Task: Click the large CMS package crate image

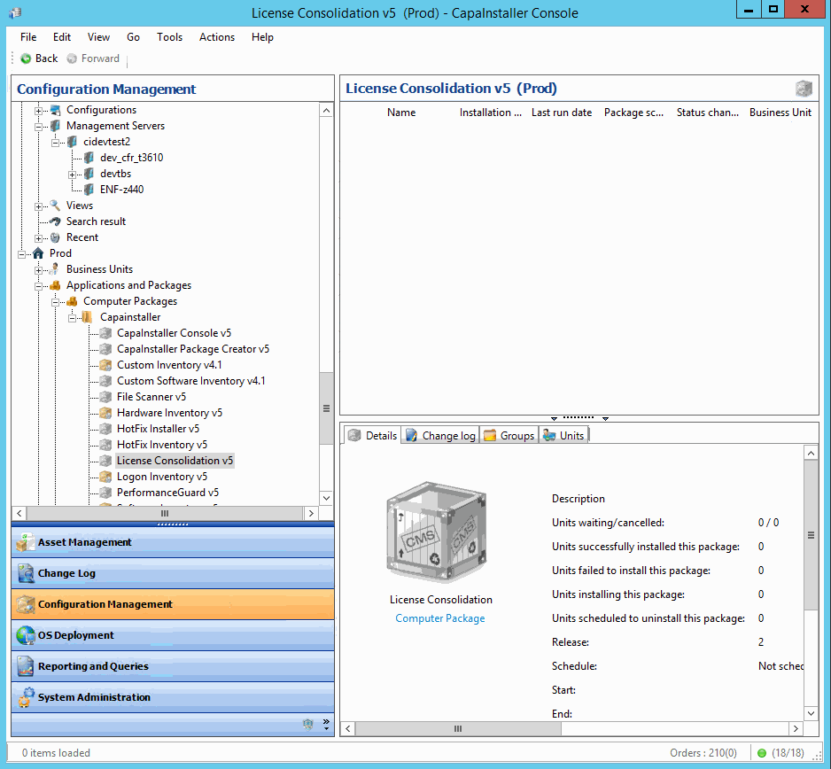Action: [437, 532]
